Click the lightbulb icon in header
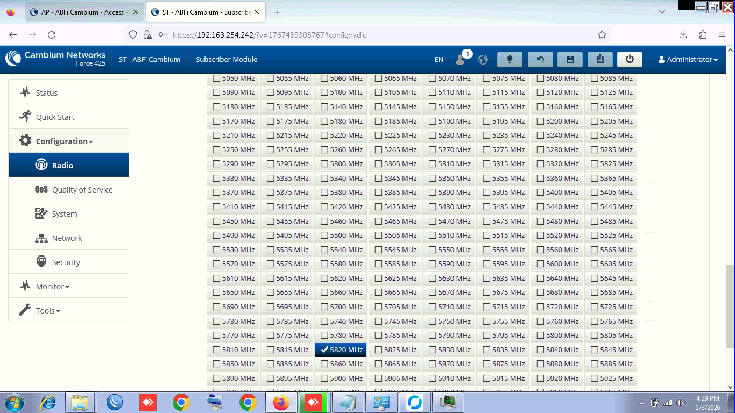Screen dimensions: 735x413 tap(510, 59)
